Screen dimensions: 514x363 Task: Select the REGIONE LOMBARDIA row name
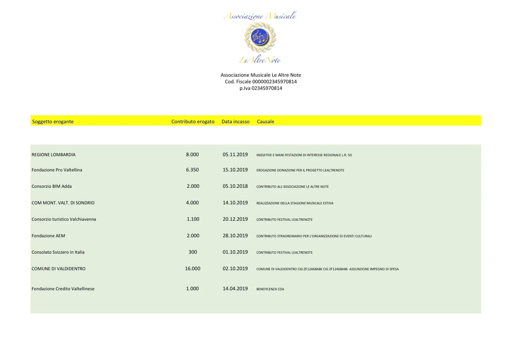(x=54, y=155)
